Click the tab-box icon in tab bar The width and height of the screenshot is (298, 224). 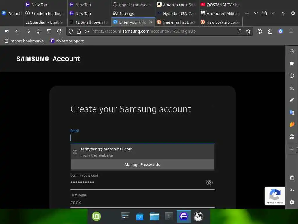pyautogui.click(x=264, y=13)
